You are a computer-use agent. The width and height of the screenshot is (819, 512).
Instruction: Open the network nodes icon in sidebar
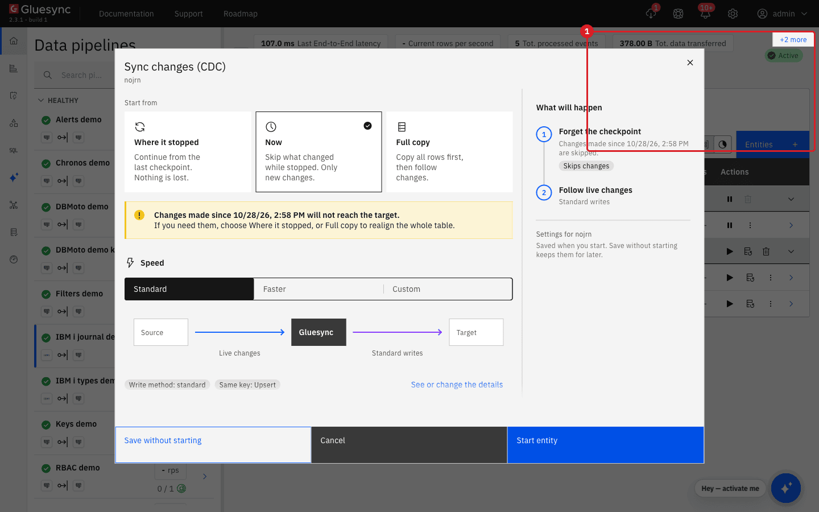[x=14, y=205]
